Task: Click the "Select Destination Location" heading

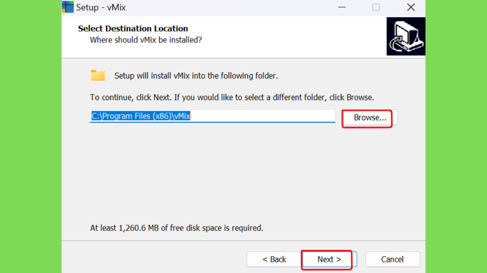Action: coord(133,28)
